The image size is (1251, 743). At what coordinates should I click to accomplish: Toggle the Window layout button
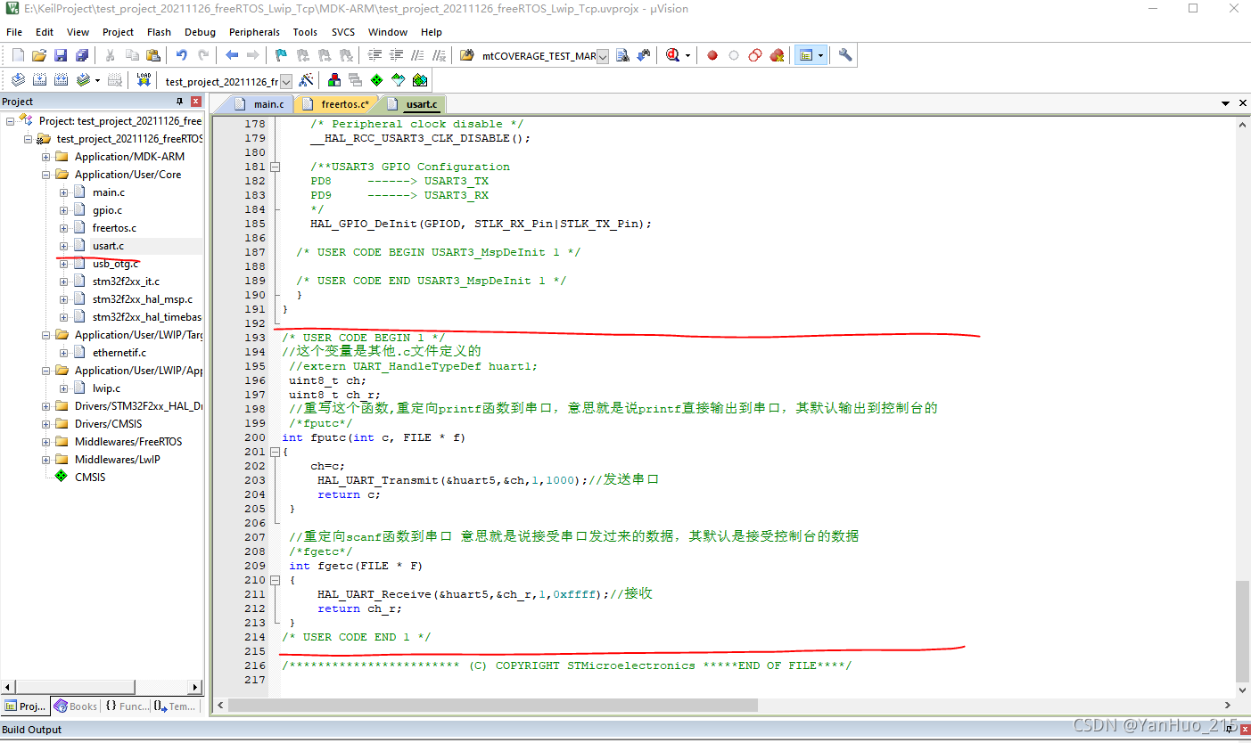point(806,55)
